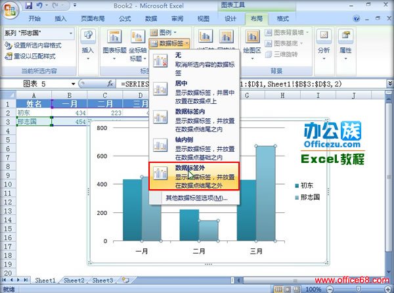
Task: Open the 属性 properties group
Action: coord(345,45)
